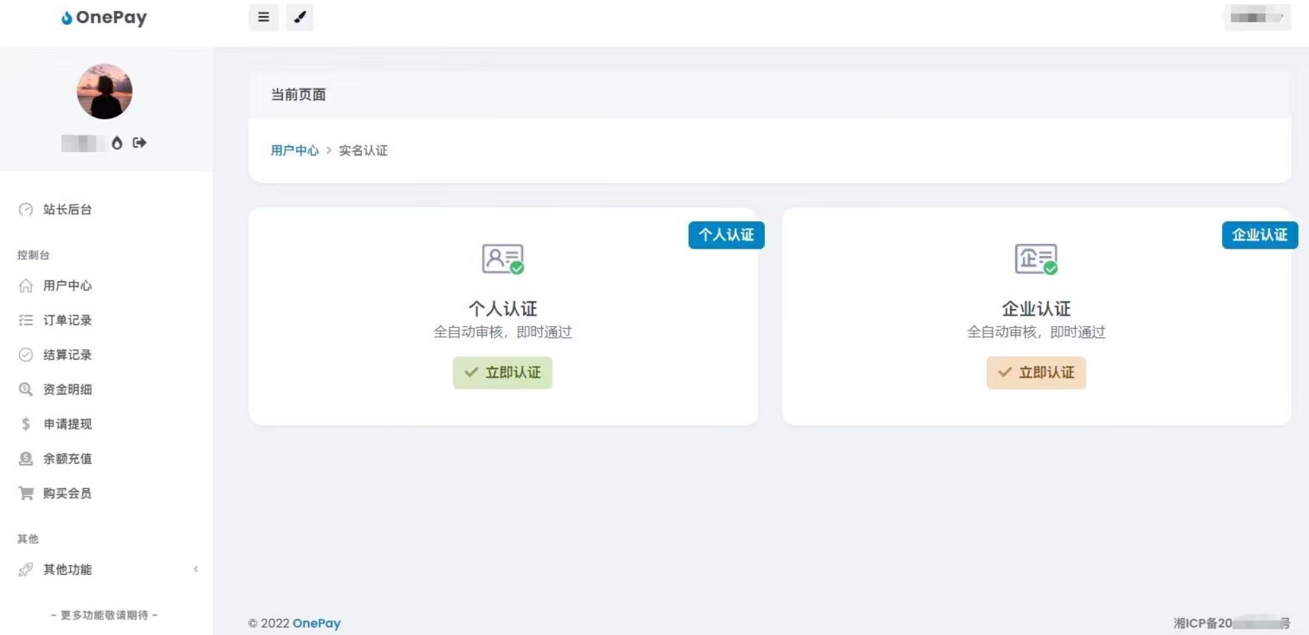
Task: Click the blue 企业认证 ribbon tag
Action: 1260,235
